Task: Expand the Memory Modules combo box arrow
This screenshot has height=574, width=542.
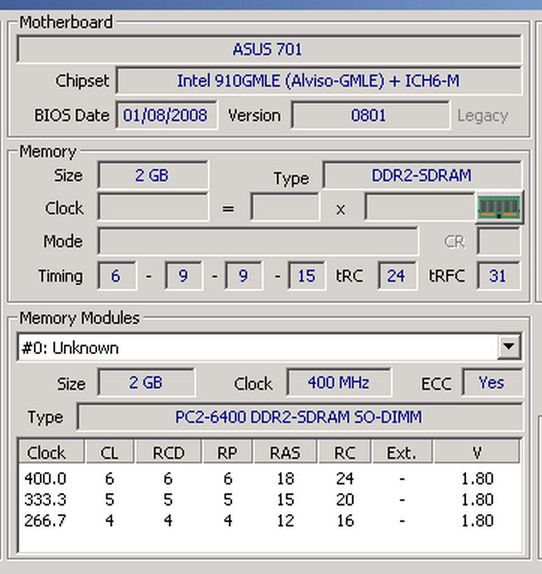Action: point(508,347)
